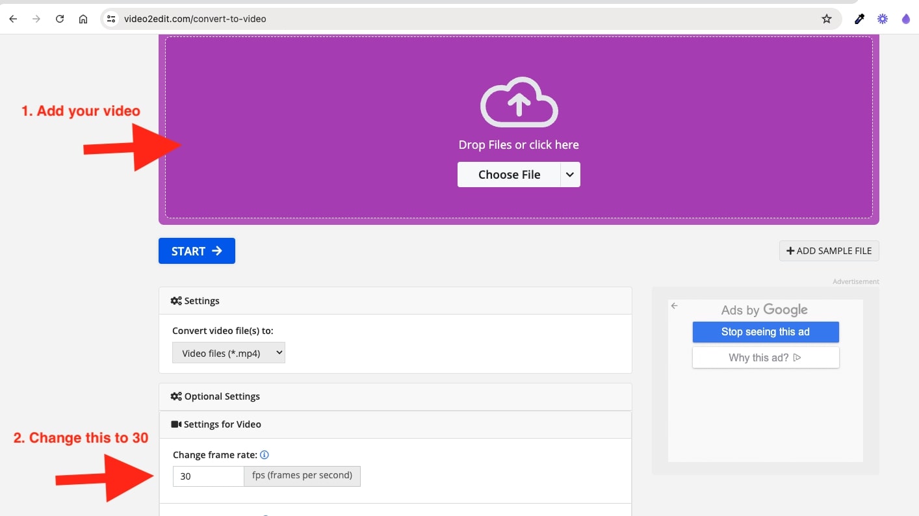
Task: Click into the frame rate input field
Action: pyautogui.click(x=208, y=476)
